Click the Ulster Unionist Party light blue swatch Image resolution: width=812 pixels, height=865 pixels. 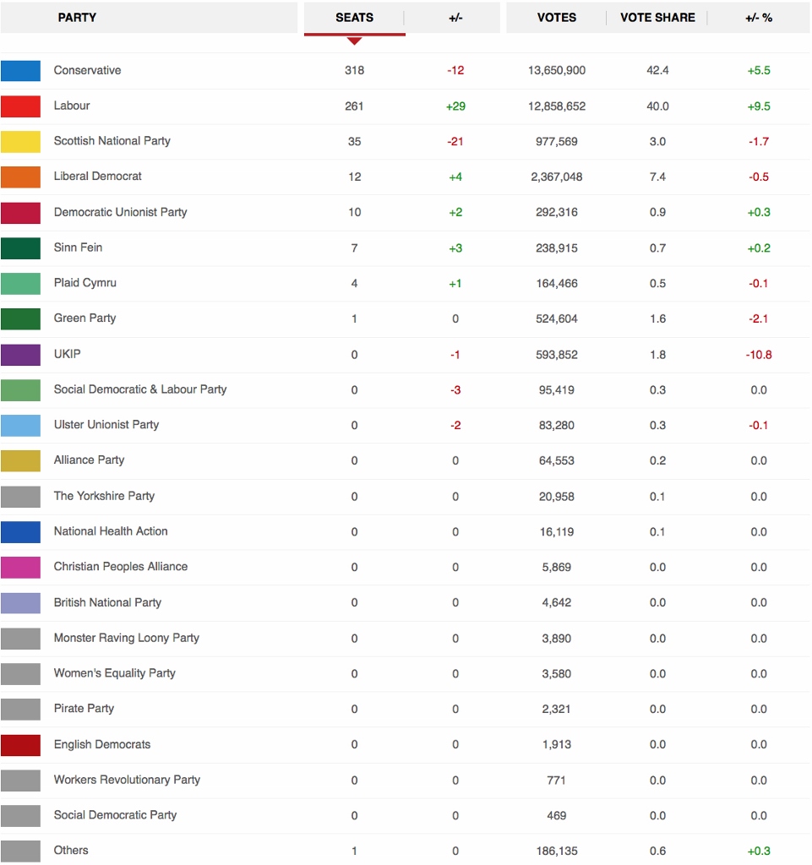tap(20, 426)
